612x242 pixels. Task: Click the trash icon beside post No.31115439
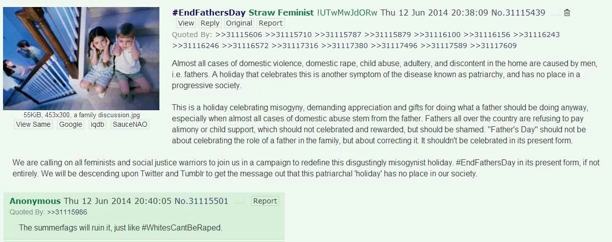click(567, 13)
